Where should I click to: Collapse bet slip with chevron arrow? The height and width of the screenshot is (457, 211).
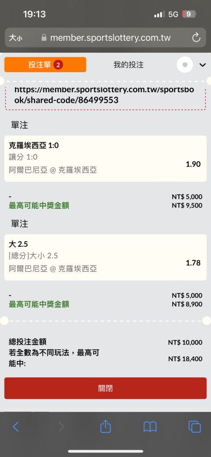coord(202,65)
